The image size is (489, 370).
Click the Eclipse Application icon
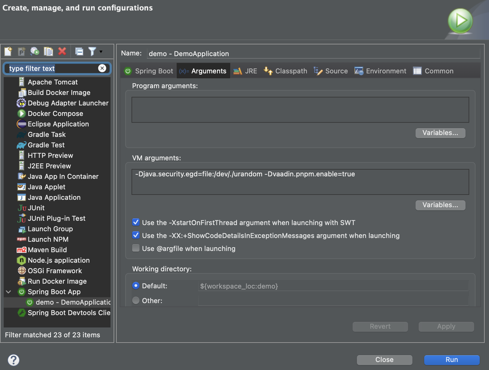(x=22, y=124)
